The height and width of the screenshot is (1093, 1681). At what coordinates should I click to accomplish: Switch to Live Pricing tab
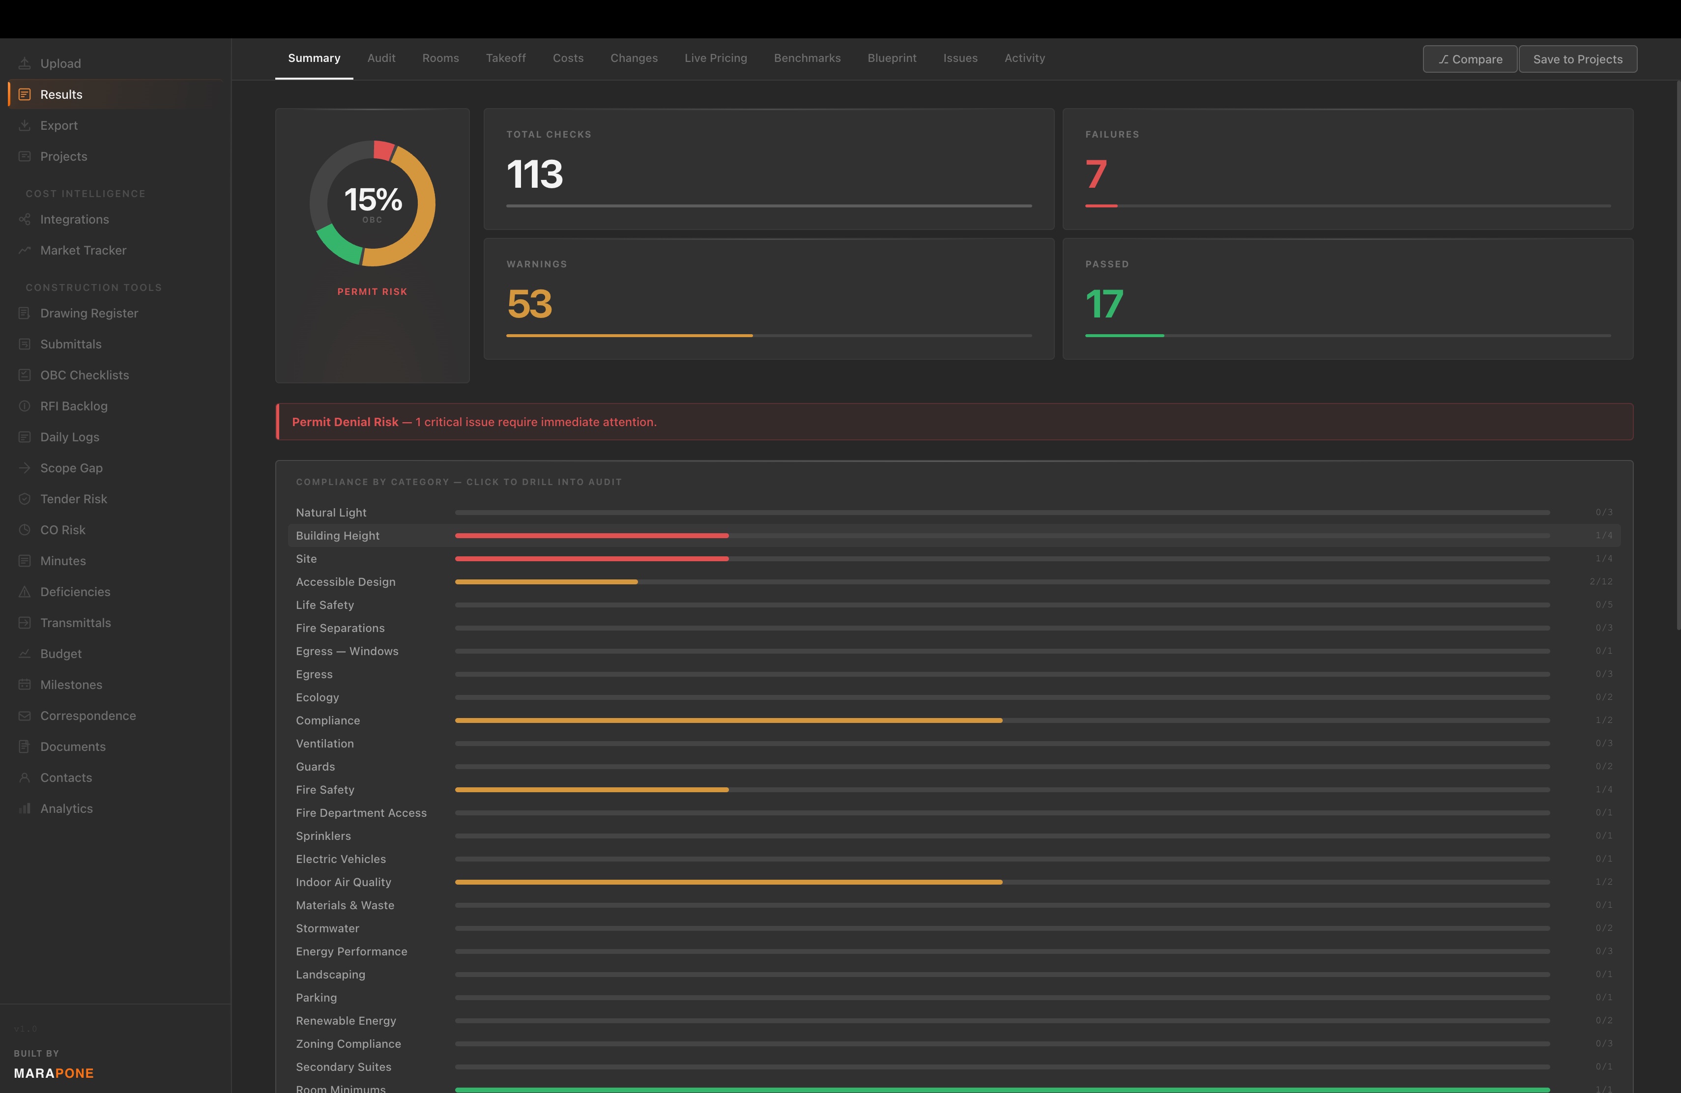716,58
